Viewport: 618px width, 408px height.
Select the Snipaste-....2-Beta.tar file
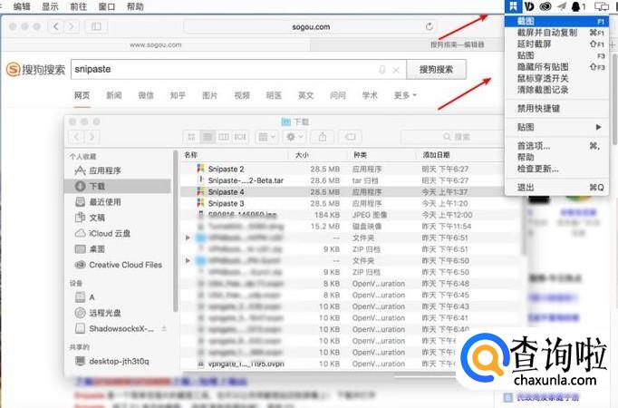pyautogui.click(x=351, y=180)
